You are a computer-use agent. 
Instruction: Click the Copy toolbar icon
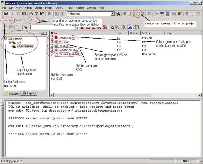[x=19, y=13]
